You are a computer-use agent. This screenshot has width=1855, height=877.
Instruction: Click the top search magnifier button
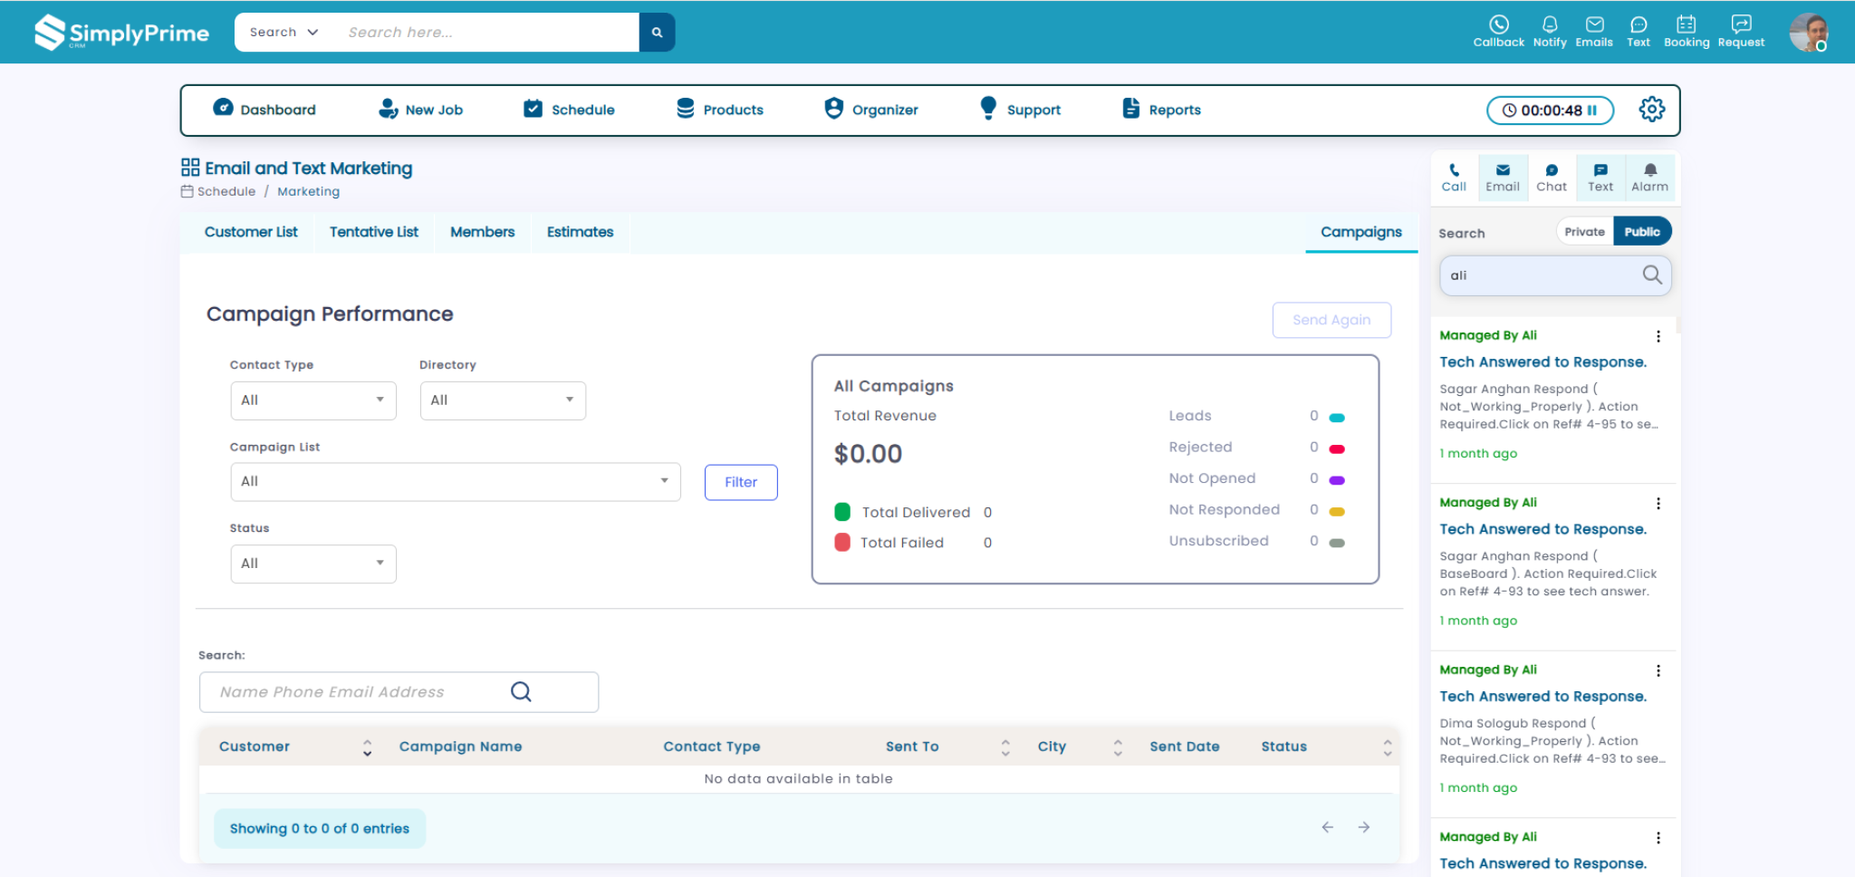(x=657, y=33)
